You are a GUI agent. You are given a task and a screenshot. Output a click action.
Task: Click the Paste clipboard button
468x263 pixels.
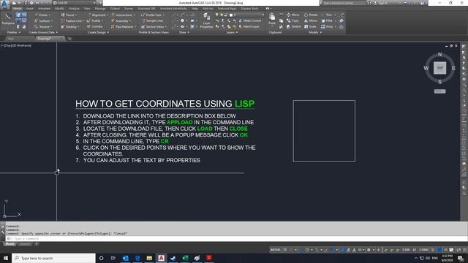tap(272, 19)
